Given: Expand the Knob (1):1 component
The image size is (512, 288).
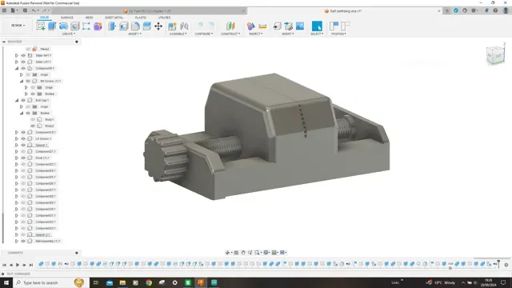Looking at the screenshot, I should (17, 158).
